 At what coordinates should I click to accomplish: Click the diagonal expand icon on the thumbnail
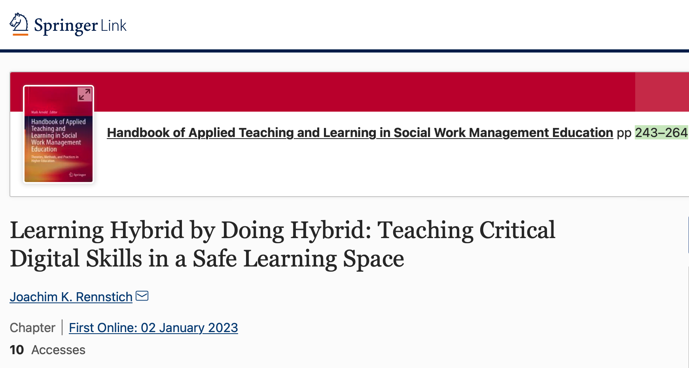tap(84, 94)
